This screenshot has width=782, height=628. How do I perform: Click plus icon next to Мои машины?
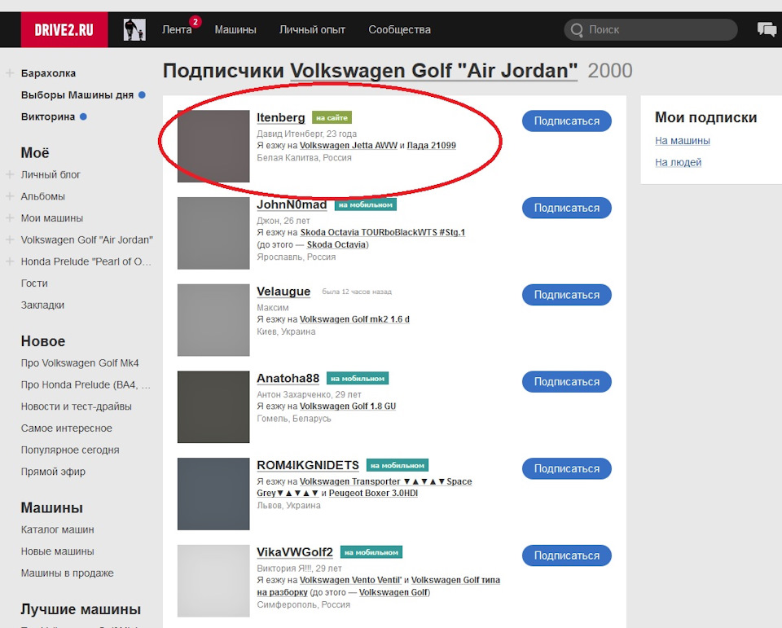[x=10, y=218]
